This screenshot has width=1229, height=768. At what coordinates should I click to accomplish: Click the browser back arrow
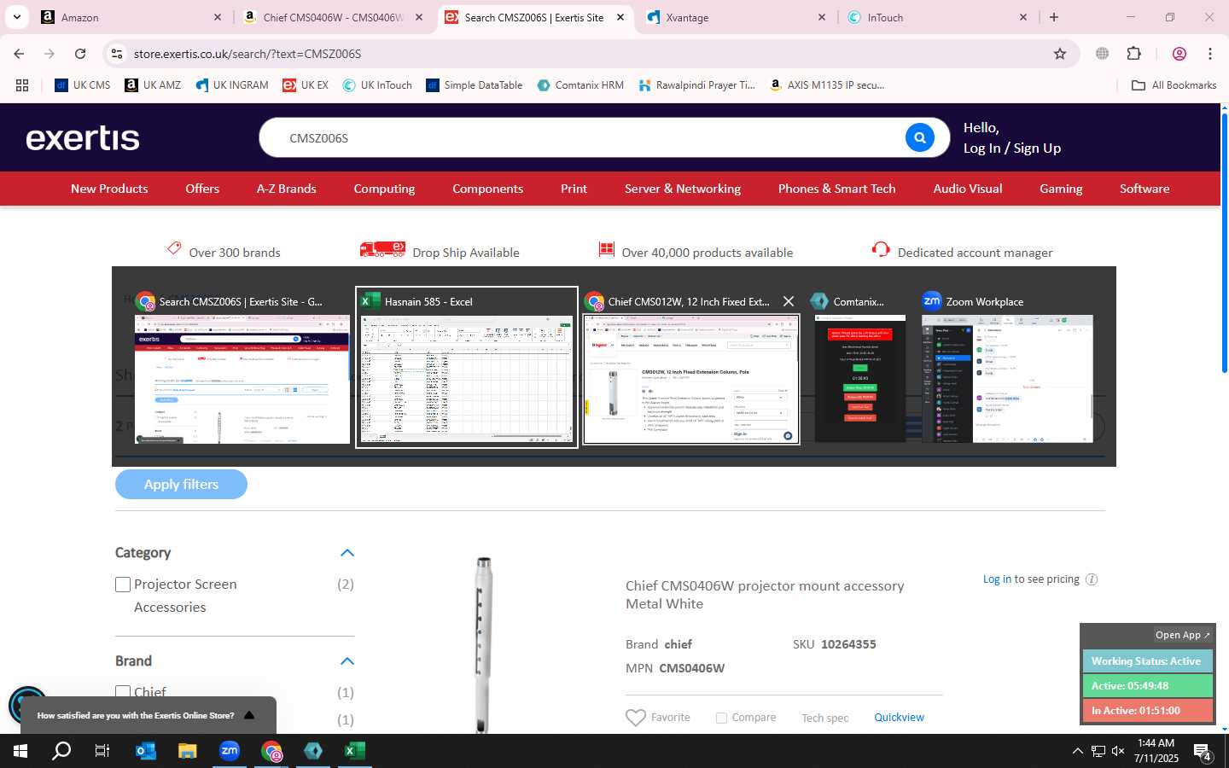19,54
